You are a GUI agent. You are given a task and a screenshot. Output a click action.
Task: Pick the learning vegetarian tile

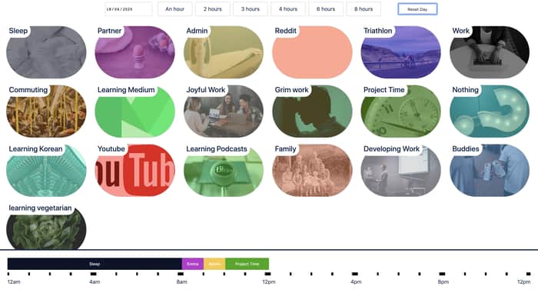pos(46,227)
